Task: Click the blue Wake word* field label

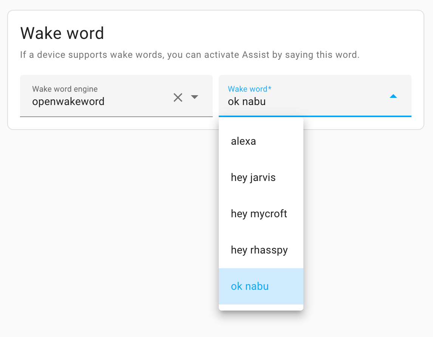Action: point(249,89)
